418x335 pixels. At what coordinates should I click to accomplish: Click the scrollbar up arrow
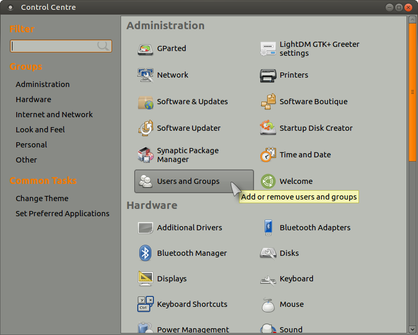(x=412, y=20)
